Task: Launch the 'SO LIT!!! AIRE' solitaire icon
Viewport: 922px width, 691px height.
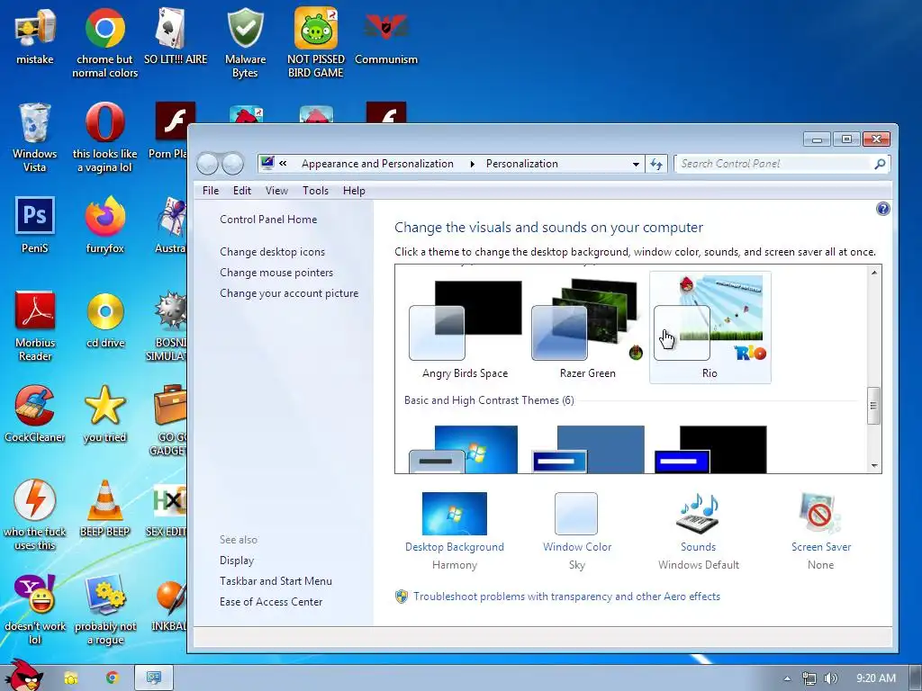Action: click(x=176, y=35)
